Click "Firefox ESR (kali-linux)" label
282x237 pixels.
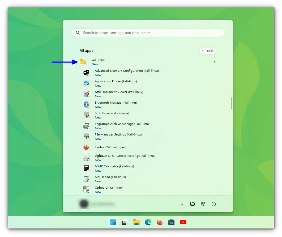(111, 147)
